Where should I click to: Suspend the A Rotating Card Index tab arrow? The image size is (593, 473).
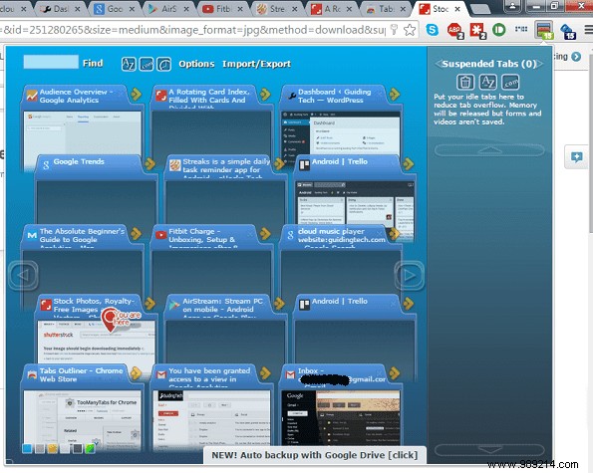pos(265,94)
